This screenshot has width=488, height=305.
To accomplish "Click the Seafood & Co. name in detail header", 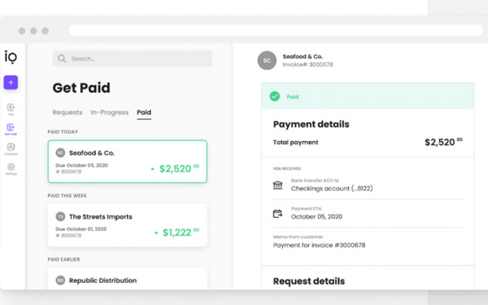I will point(303,56).
